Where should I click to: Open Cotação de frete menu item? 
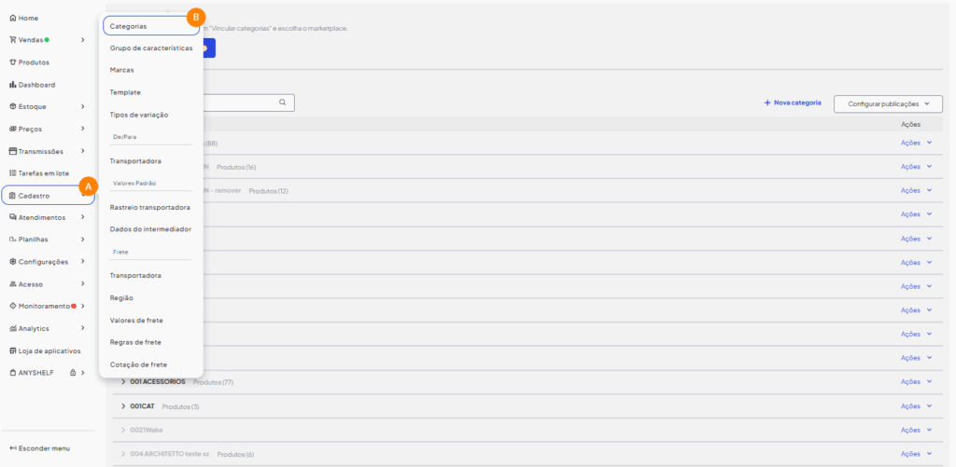[x=138, y=364]
